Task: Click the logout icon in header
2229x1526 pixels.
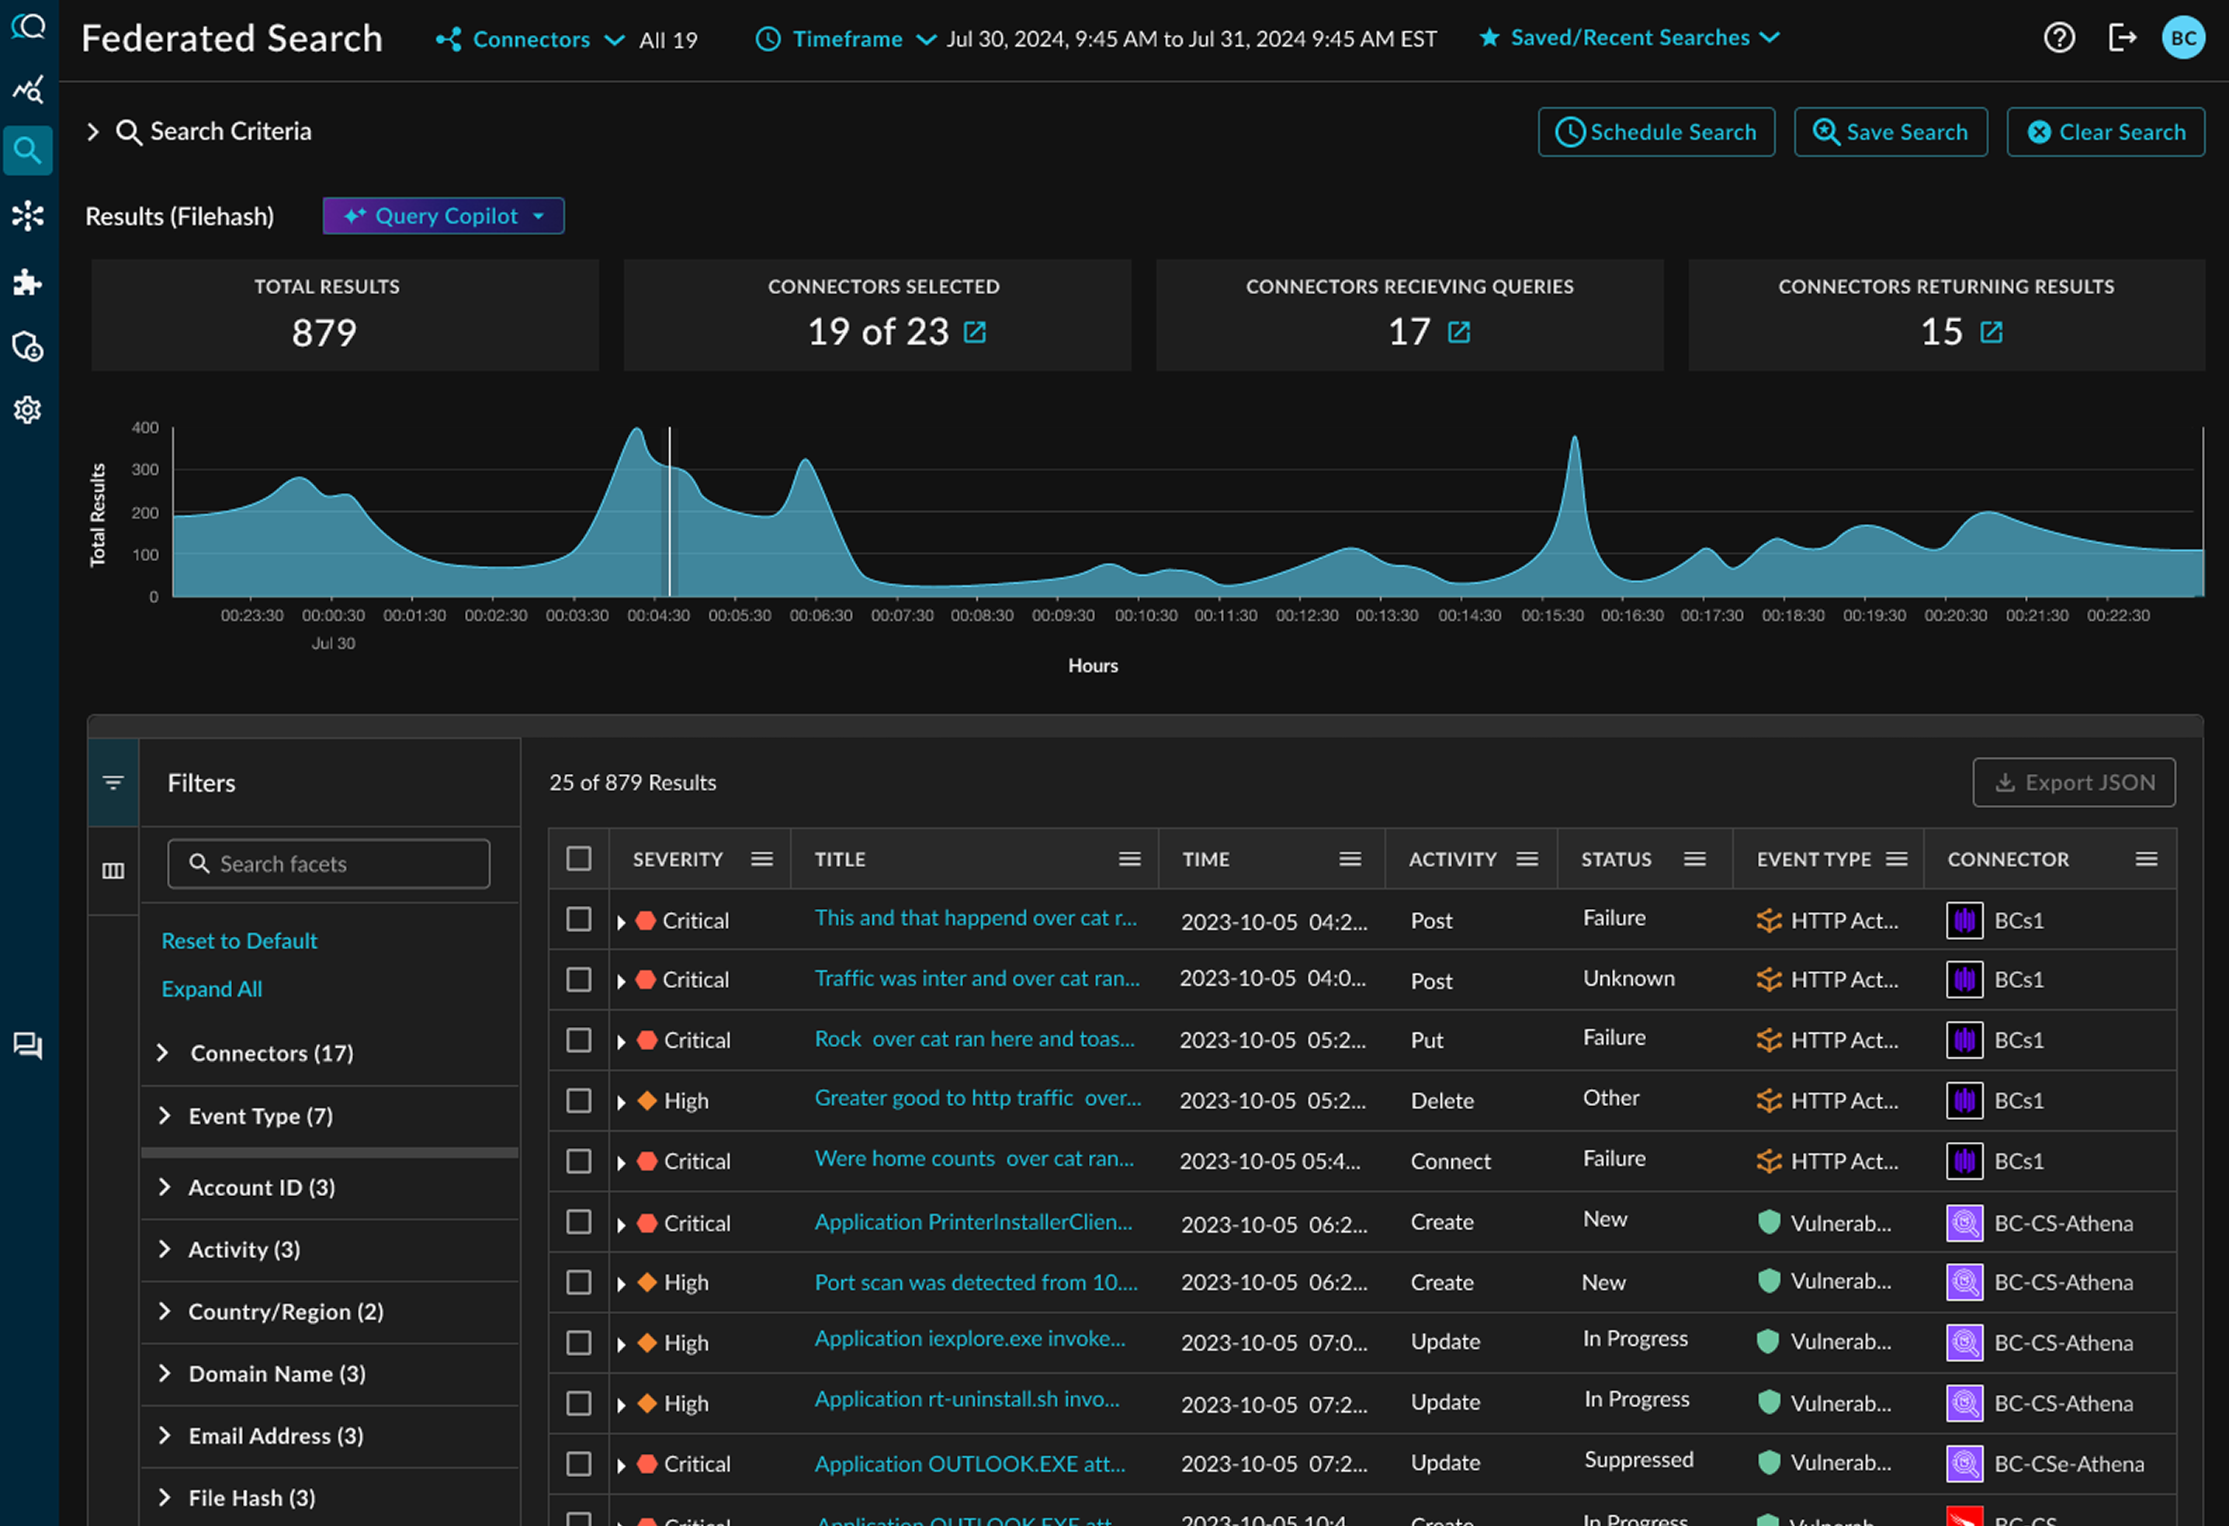Action: 2122,38
